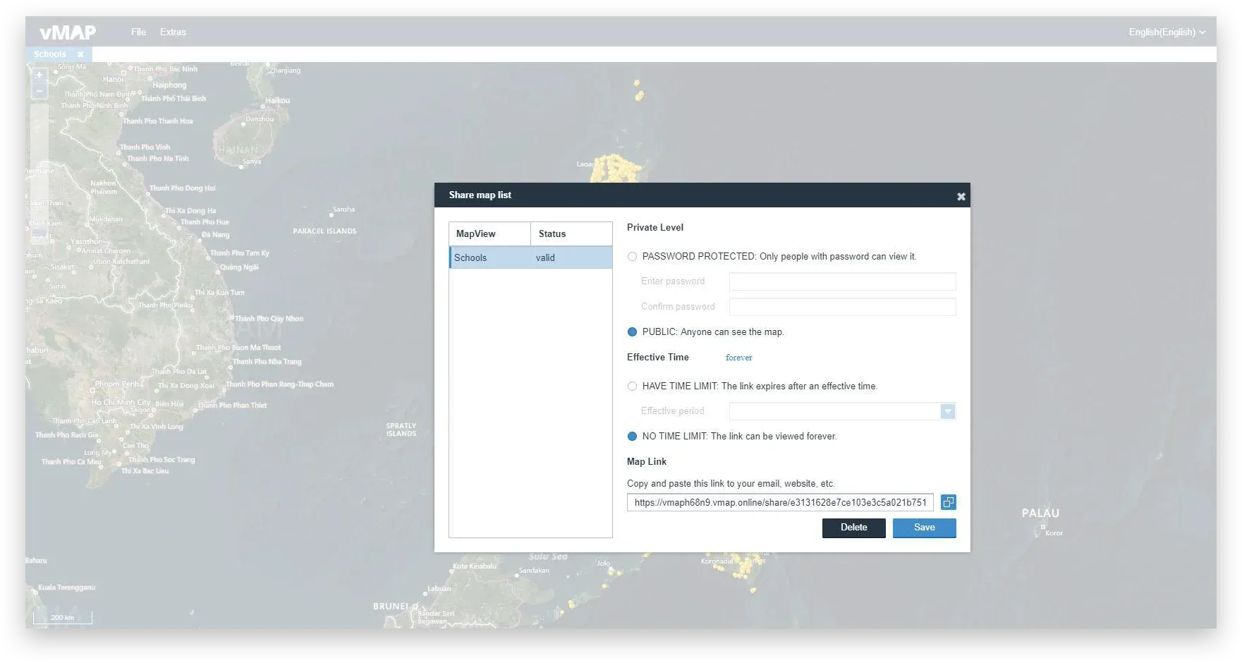Switch to the Schools tab

[49, 54]
